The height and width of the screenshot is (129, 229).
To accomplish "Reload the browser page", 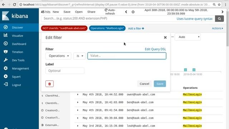I will tap(14, 5).
